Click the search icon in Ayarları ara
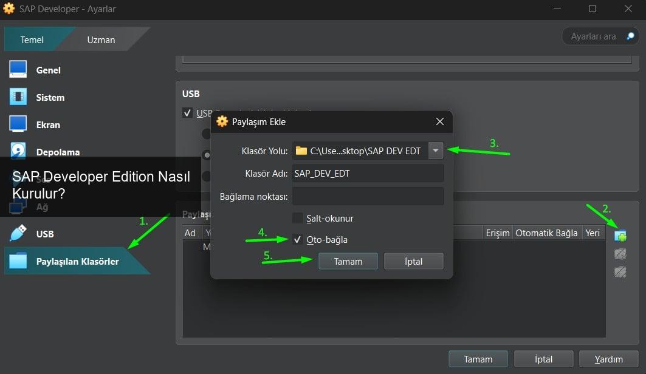Image resolution: width=646 pixels, height=374 pixels. [630, 36]
